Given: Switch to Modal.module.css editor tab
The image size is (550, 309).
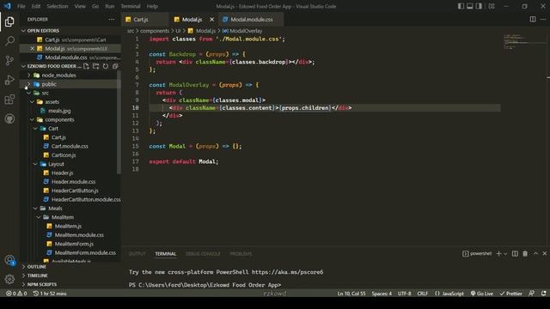Looking at the screenshot, I should [251, 20].
